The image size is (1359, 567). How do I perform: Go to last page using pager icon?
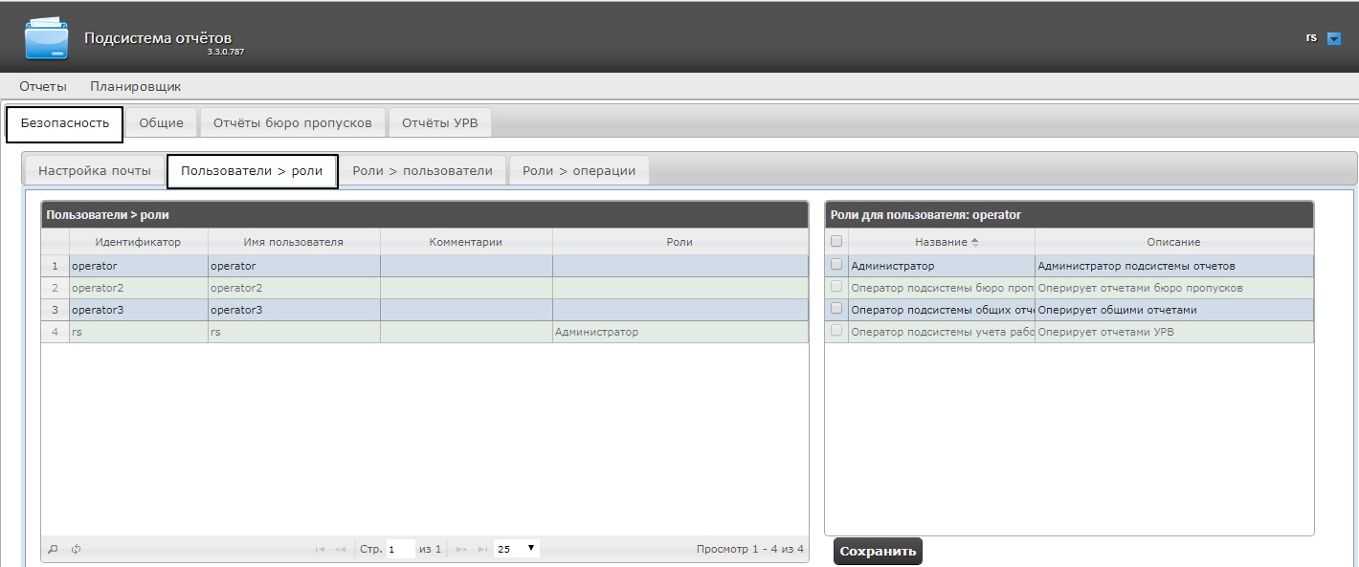[481, 550]
